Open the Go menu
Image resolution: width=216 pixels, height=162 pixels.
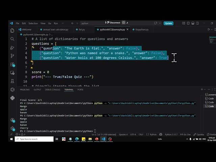50,23
